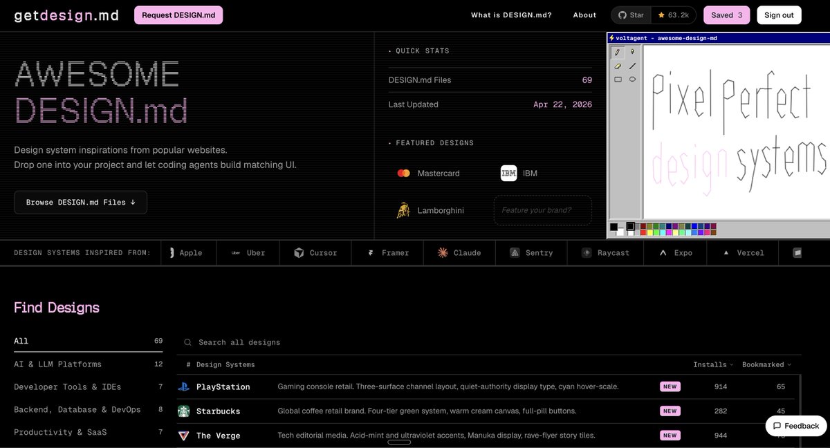
Task: Filter by AI & LLM Platforms
Action: pyautogui.click(x=88, y=364)
